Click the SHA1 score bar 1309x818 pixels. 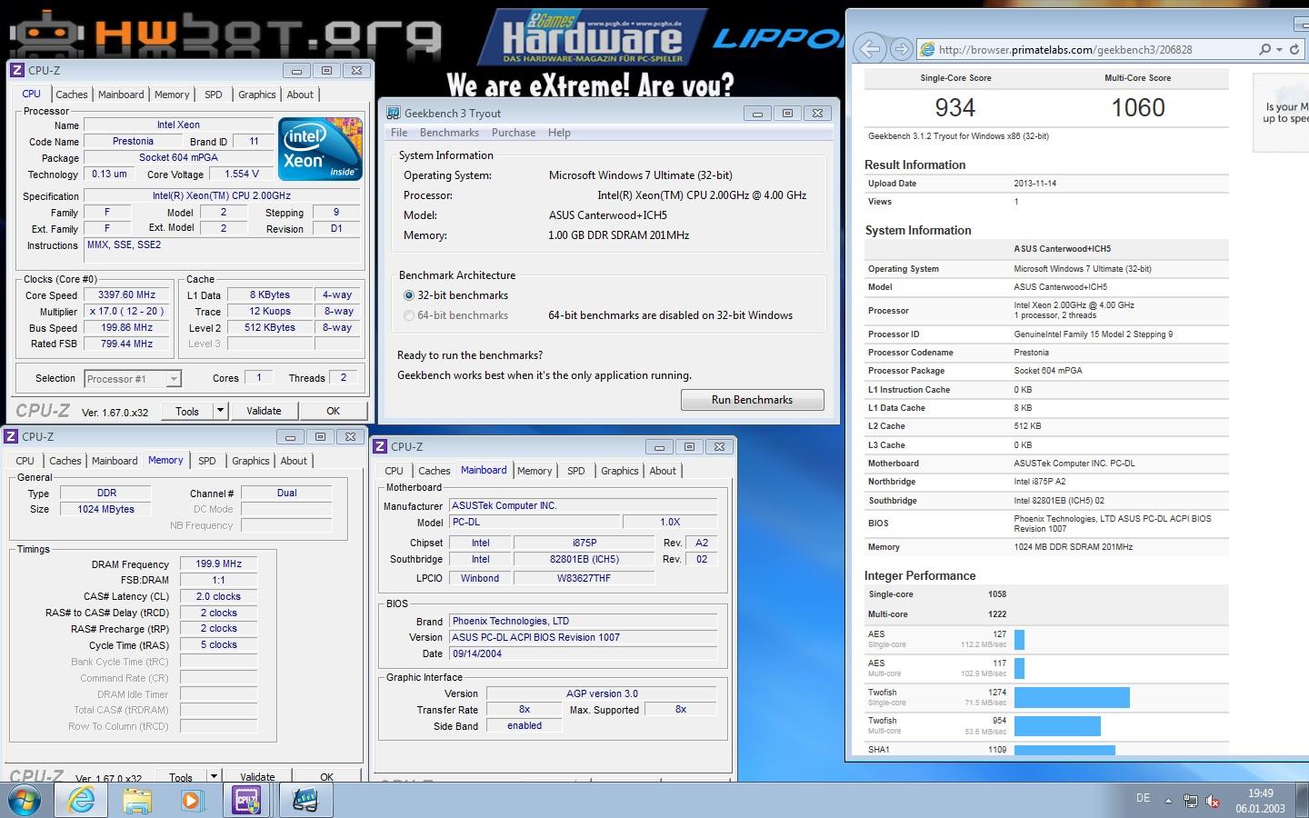click(1064, 750)
